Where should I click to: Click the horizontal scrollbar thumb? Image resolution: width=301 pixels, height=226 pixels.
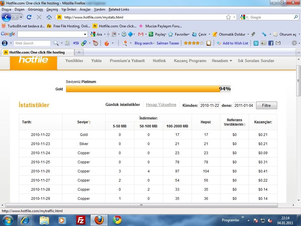click(x=141, y=205)
